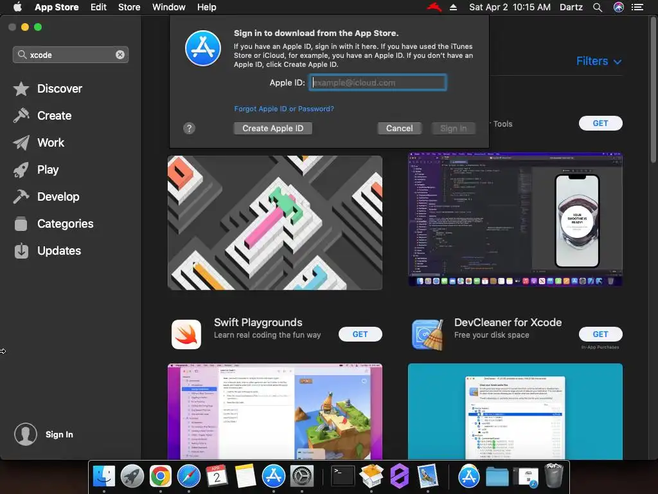Viewport: 658px width, 494px height.
Task: Click the Create Apple ID button
Action: pos(272,129)
